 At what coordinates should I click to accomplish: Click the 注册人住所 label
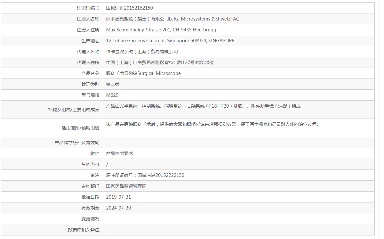(88, 30)
